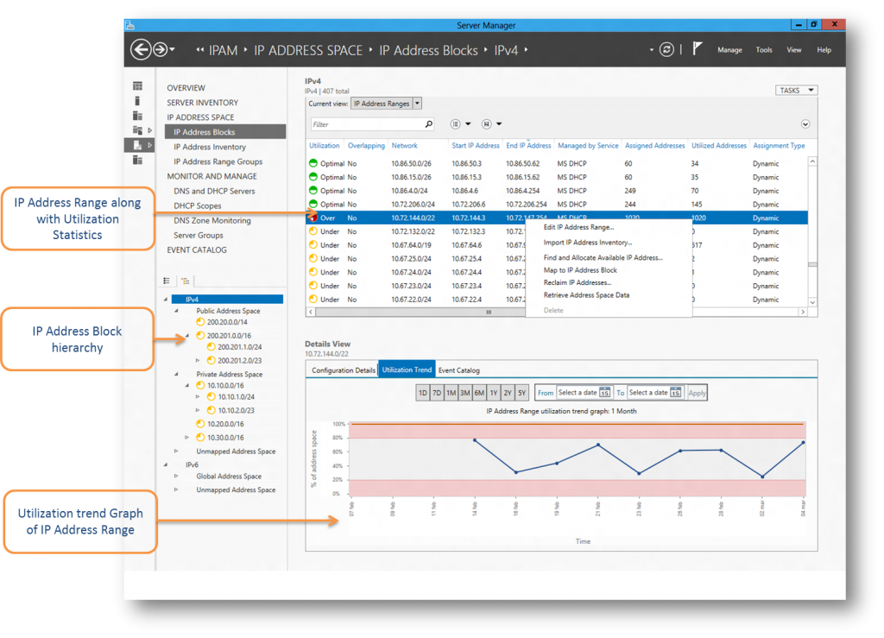The image size is (884, 638).
Task: Switch to the Configuration Details tab
Action: coord(343,370)
